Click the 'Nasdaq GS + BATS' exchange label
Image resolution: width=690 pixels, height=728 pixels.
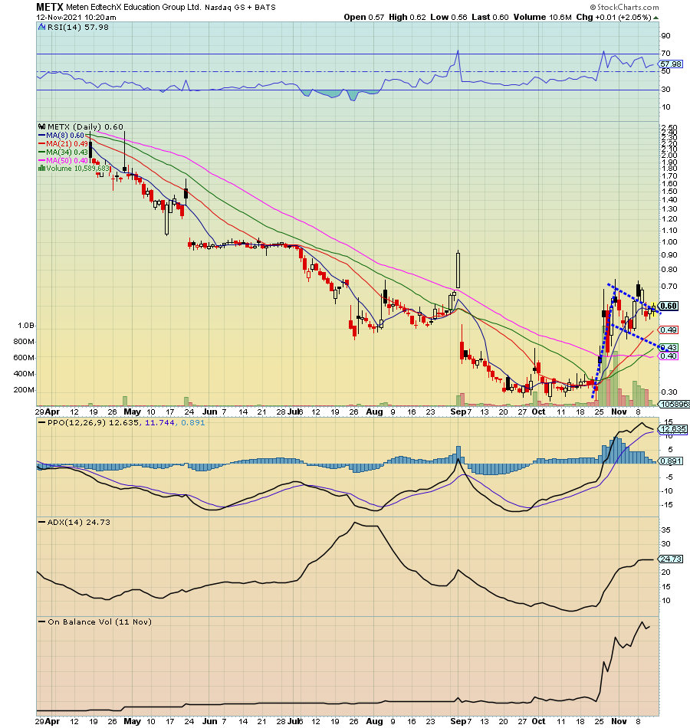[x=240, y=8]
